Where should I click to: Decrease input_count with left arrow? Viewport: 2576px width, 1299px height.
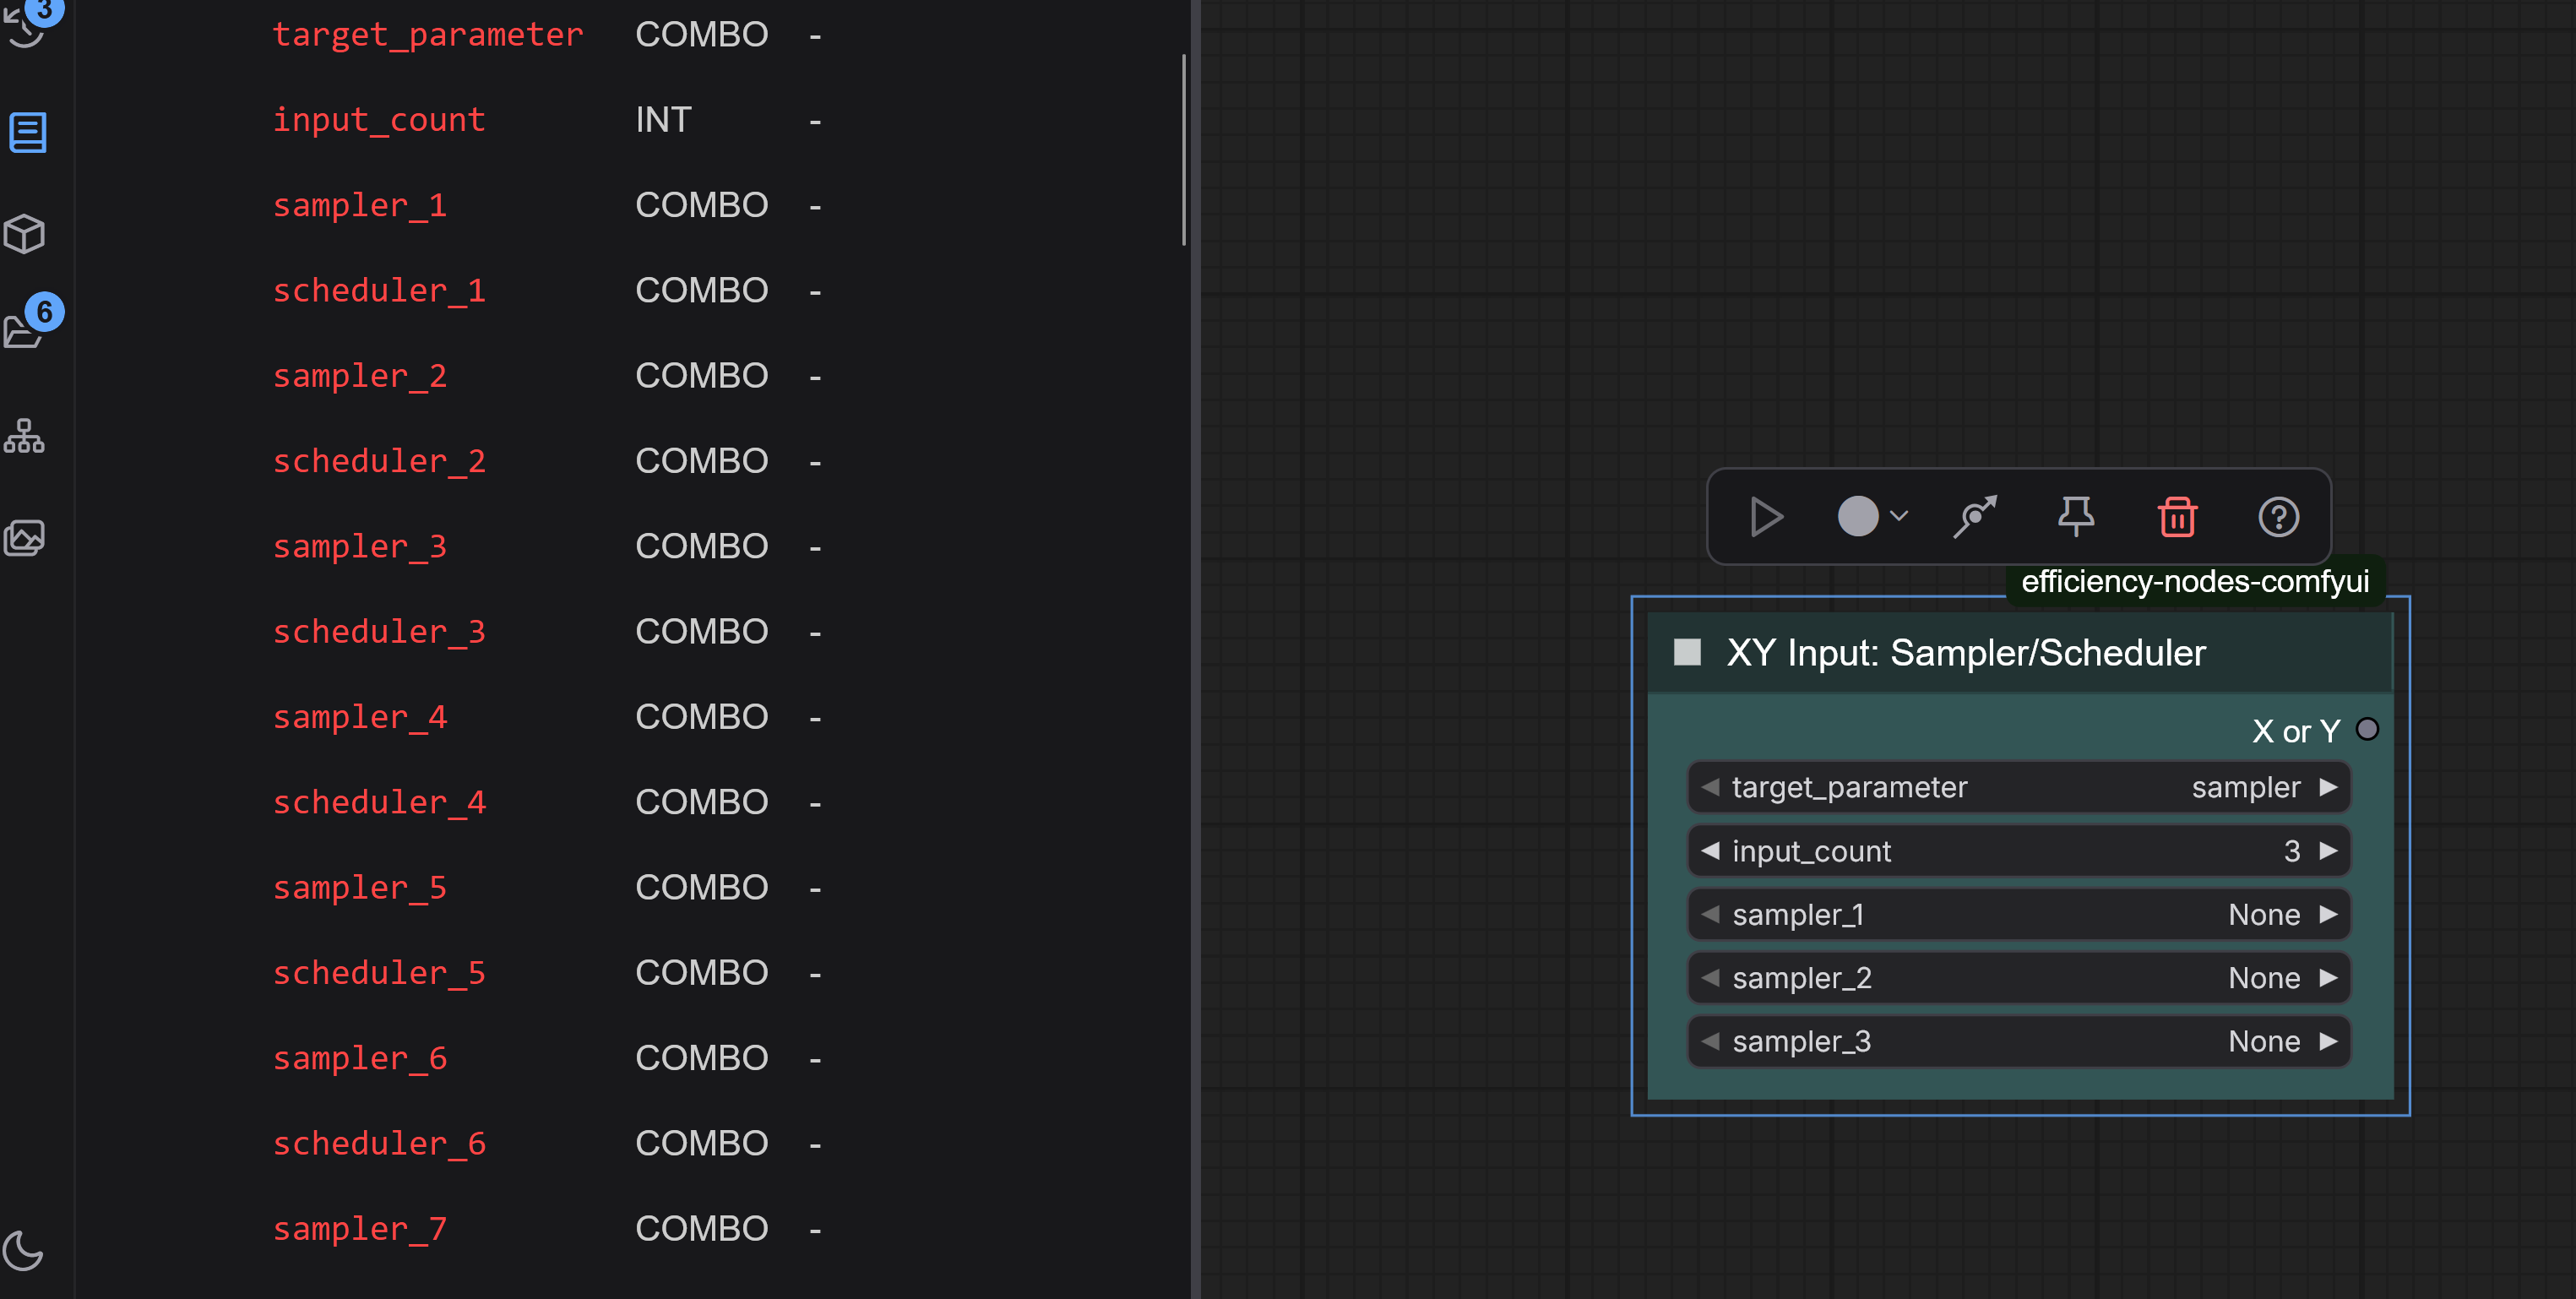pos(1710,851)
